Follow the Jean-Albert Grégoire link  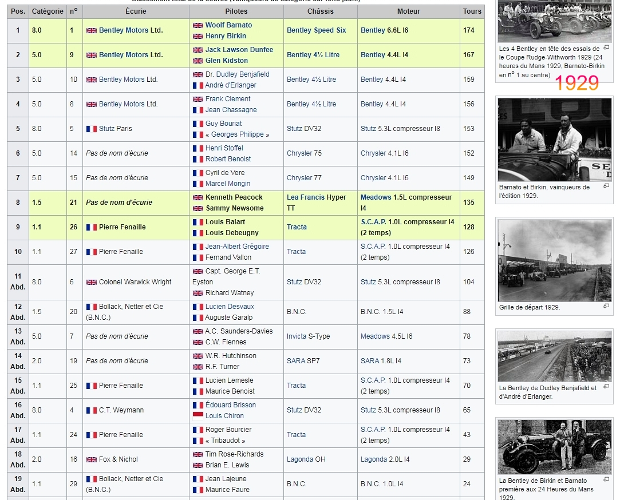(x=237, y=247)
